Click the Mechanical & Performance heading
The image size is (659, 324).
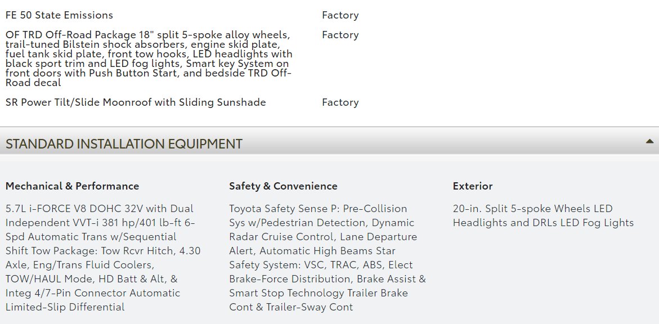[72, 186]
